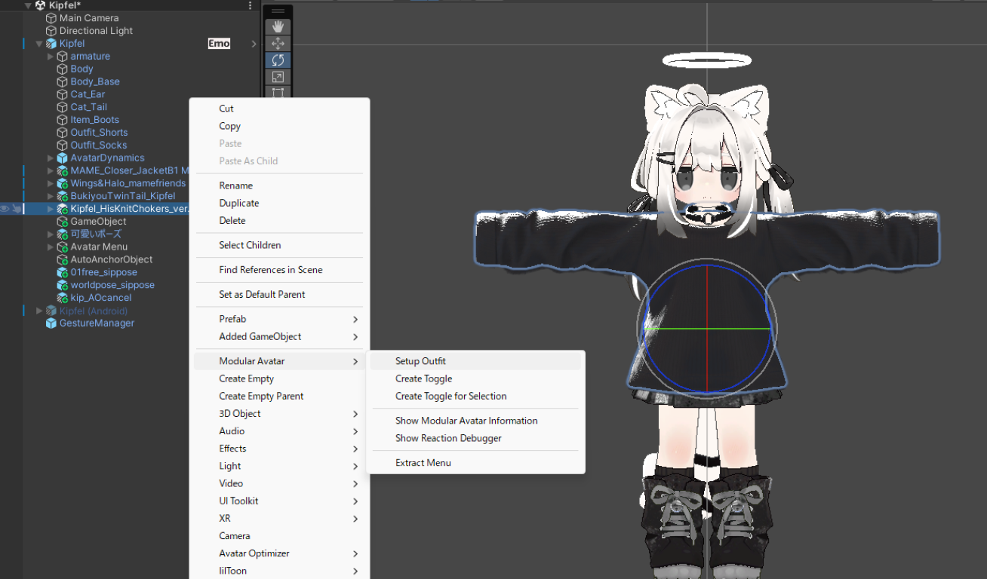The height and width of the screenshot is (579, 987).
Task: Select Body_Base in the hierarchy
Action: click(95, 81)
